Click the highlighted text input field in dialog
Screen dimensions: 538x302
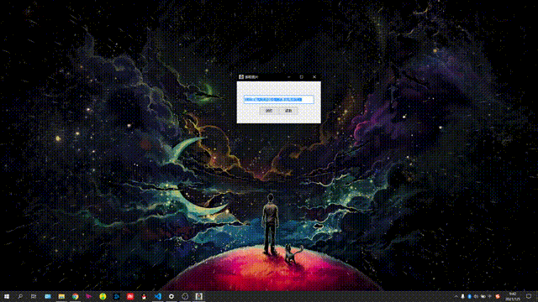pyautogui.click(x=278, y=99)
